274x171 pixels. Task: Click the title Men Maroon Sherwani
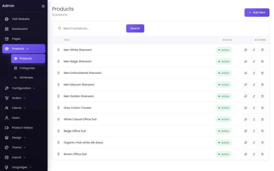tap(79, 84)
